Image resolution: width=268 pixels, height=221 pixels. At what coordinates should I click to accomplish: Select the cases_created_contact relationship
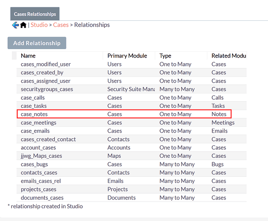click(48, 139)
